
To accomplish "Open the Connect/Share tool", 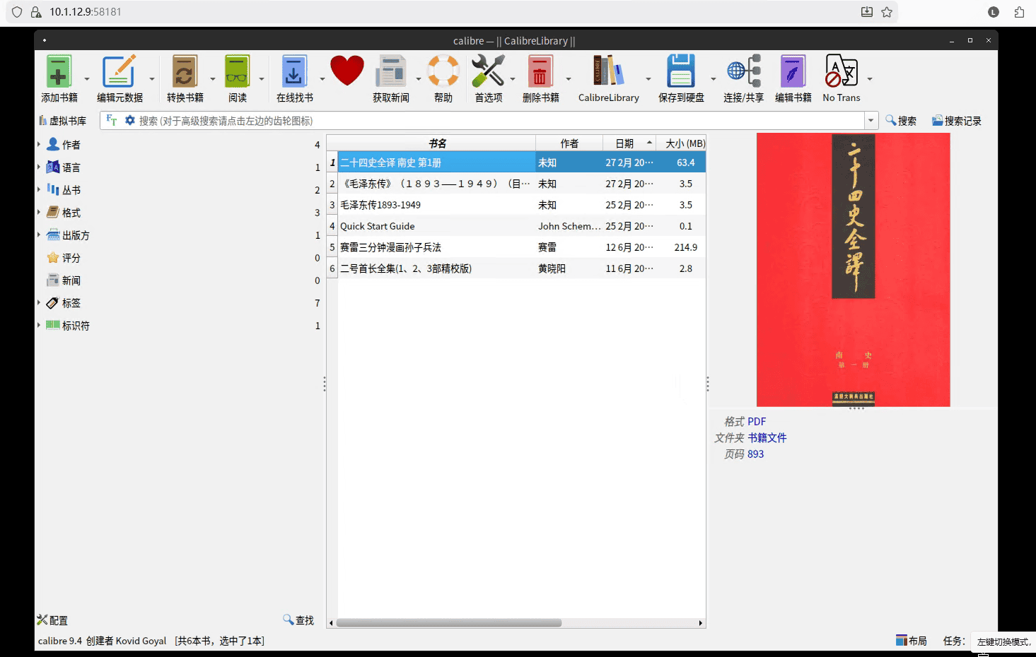I will 743,73.
